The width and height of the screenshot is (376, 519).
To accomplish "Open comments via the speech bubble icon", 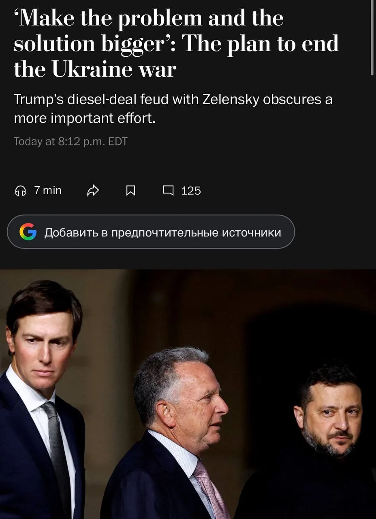I will tap(168, 190).
